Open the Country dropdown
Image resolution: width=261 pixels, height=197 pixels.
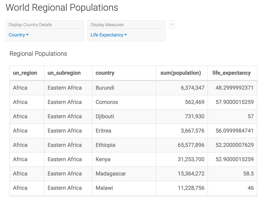19,35
